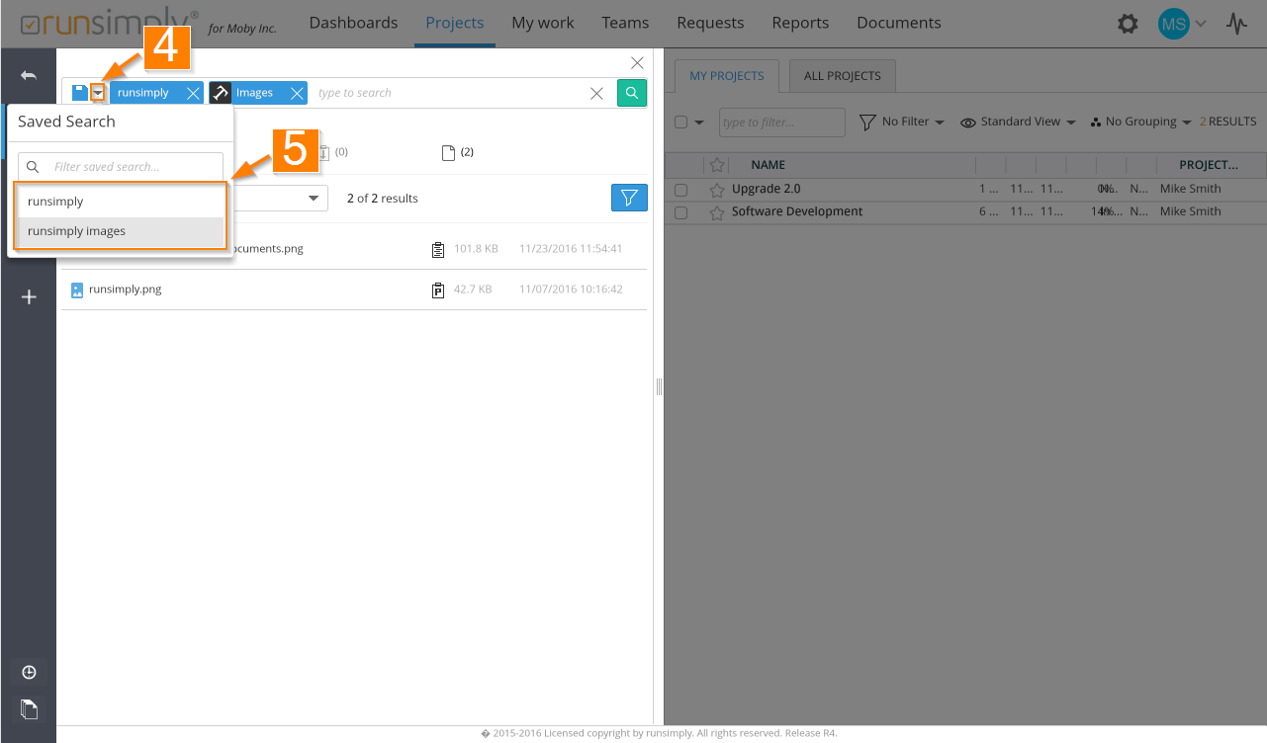
Task: Click the save search disk icon
Action: pyautogui.click(x=80, y=93)
